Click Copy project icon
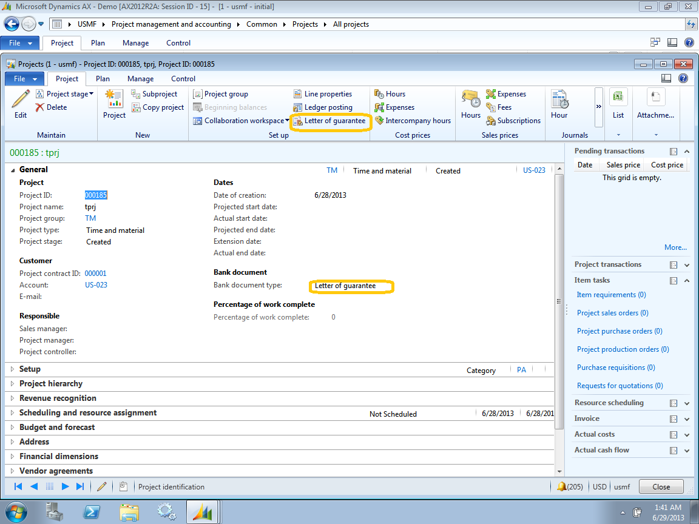The width and height of the screenshot is (699, 524). click(x=136, y=107)
